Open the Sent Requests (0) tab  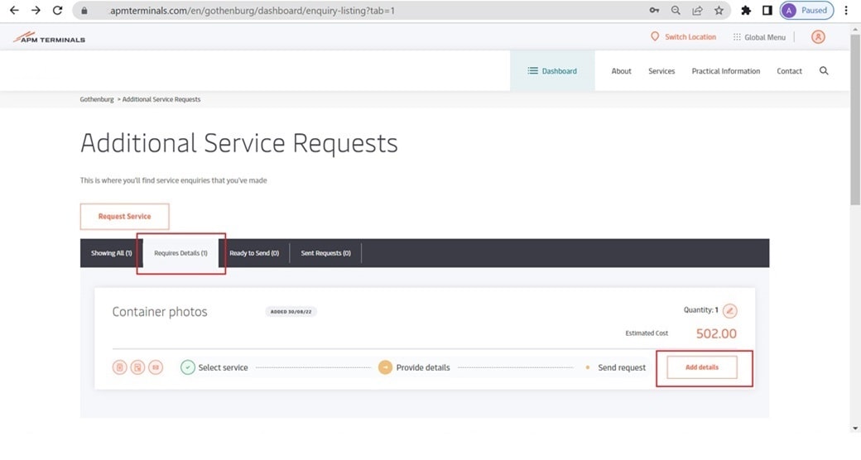325,253
